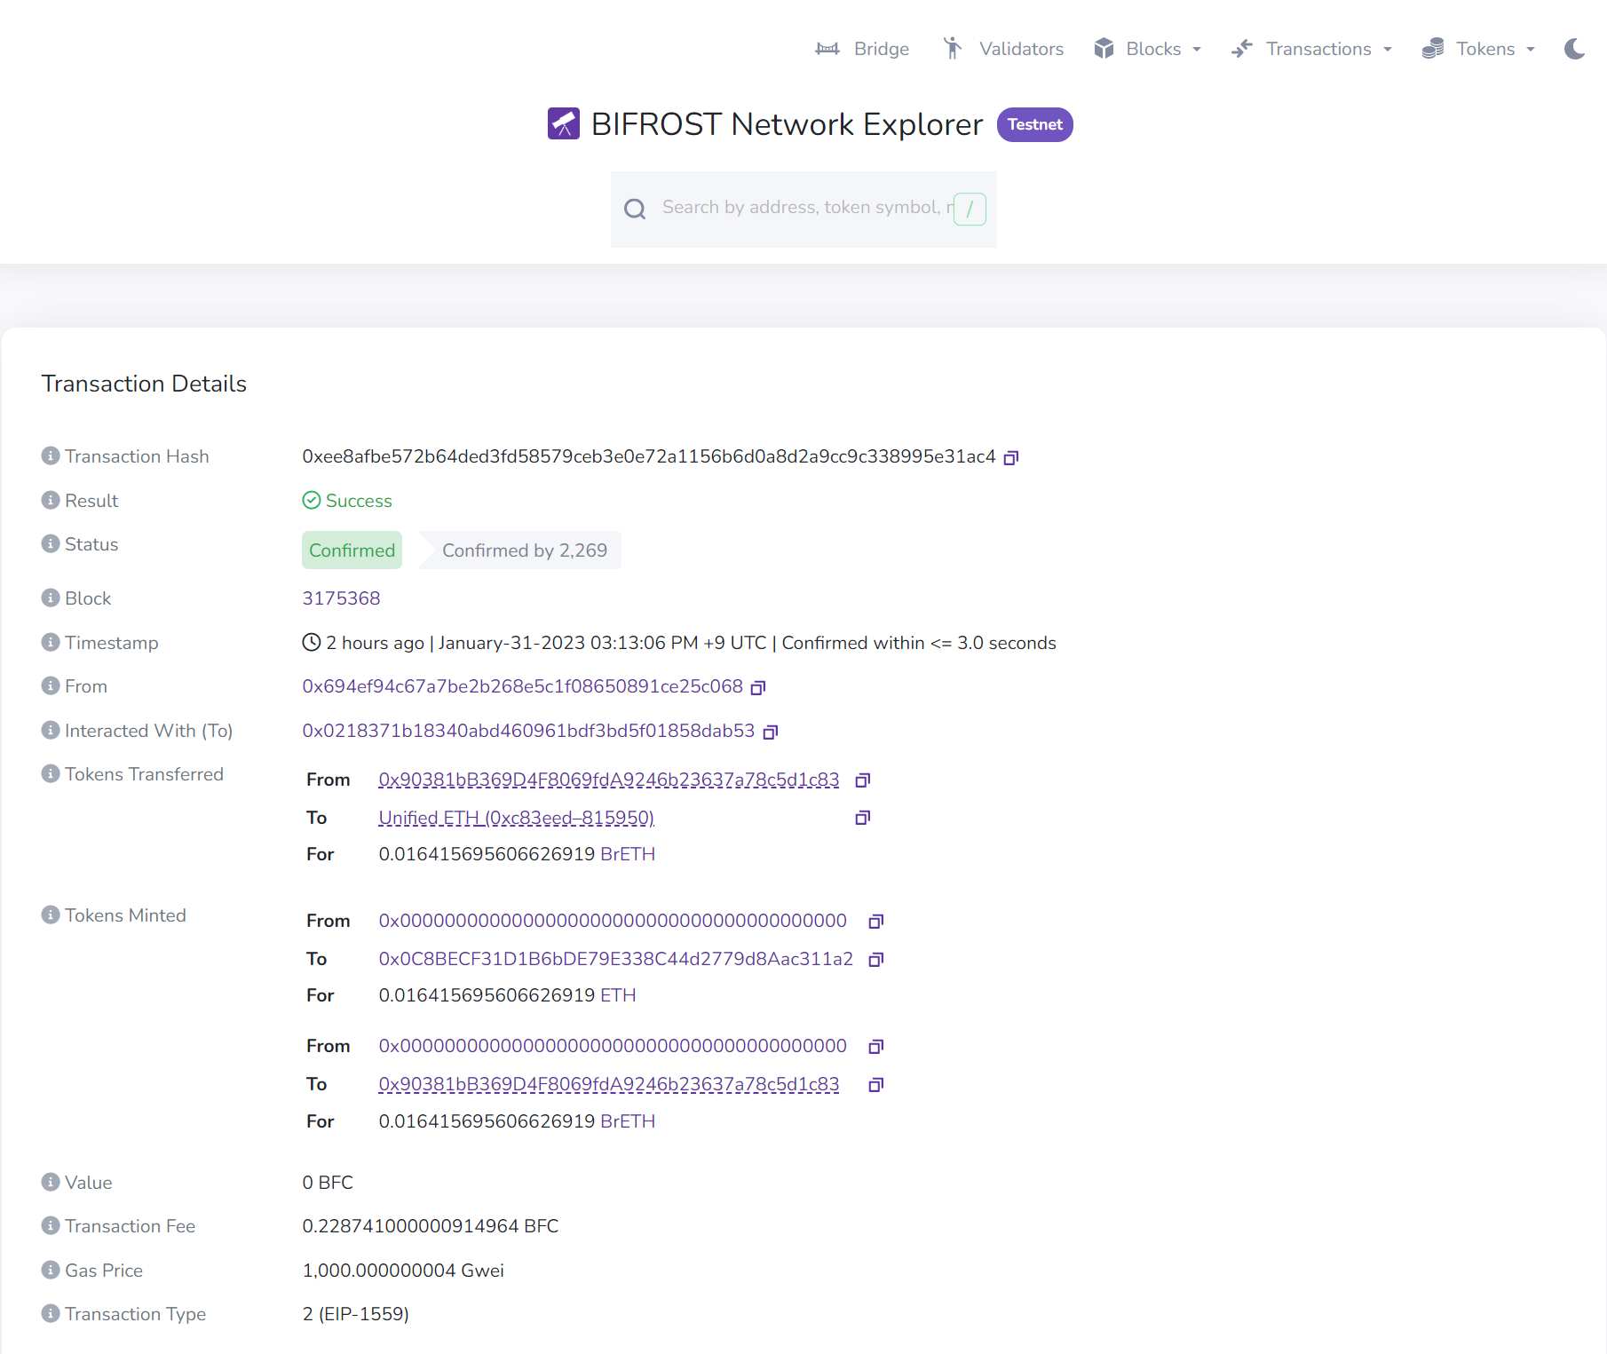1607x1354 pixels.
Task: Open minted recipient 0x0C8BECF31 address
Action: tap(615, 959)
